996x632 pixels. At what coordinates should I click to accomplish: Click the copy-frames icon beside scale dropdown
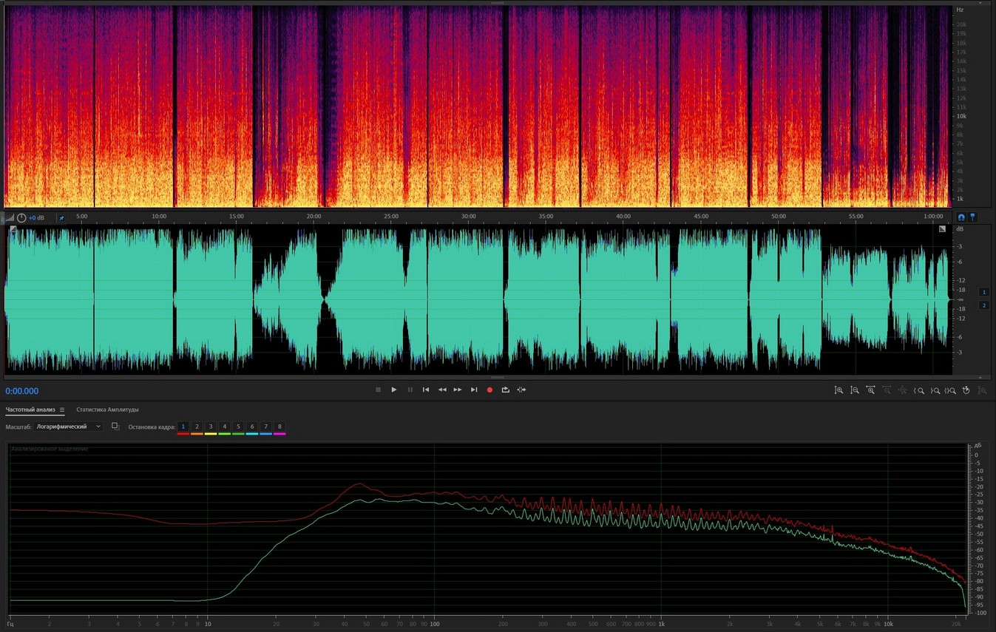(115, 427)
